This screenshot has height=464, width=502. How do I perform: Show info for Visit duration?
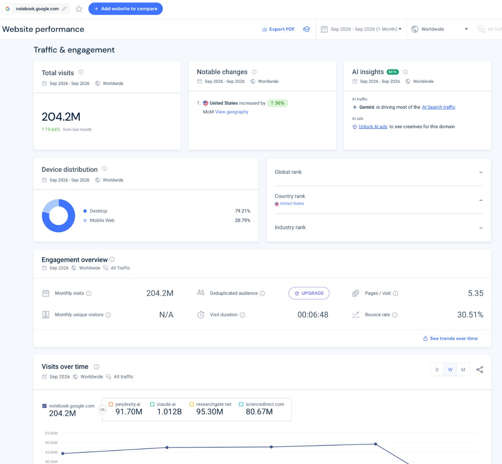(x=243, y=315)
